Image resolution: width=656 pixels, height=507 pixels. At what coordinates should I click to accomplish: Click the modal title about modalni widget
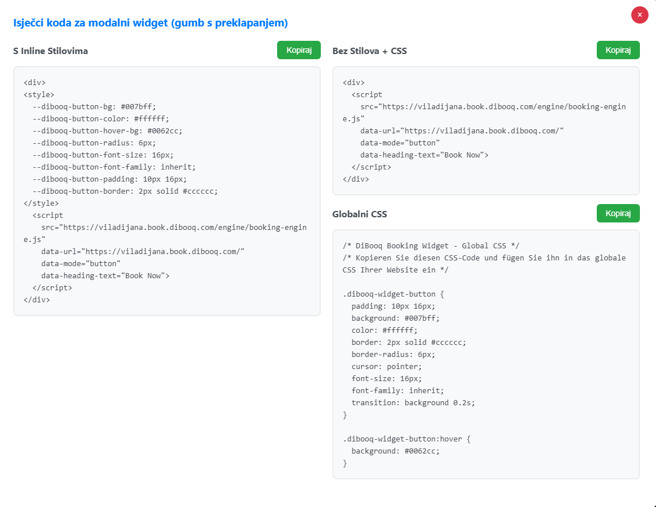pos(151,22)
